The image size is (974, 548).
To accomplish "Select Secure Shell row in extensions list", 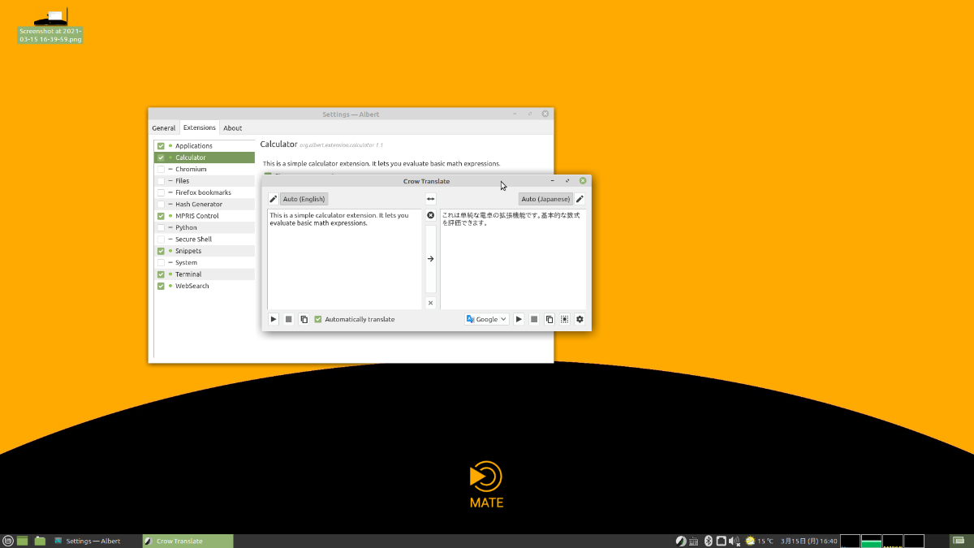I will [205, 239].
